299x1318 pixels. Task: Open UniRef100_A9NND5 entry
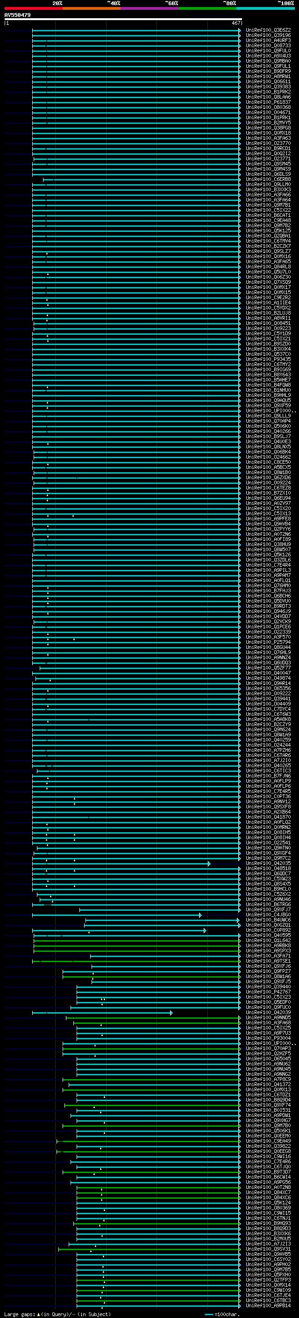tap(268, 1018)
